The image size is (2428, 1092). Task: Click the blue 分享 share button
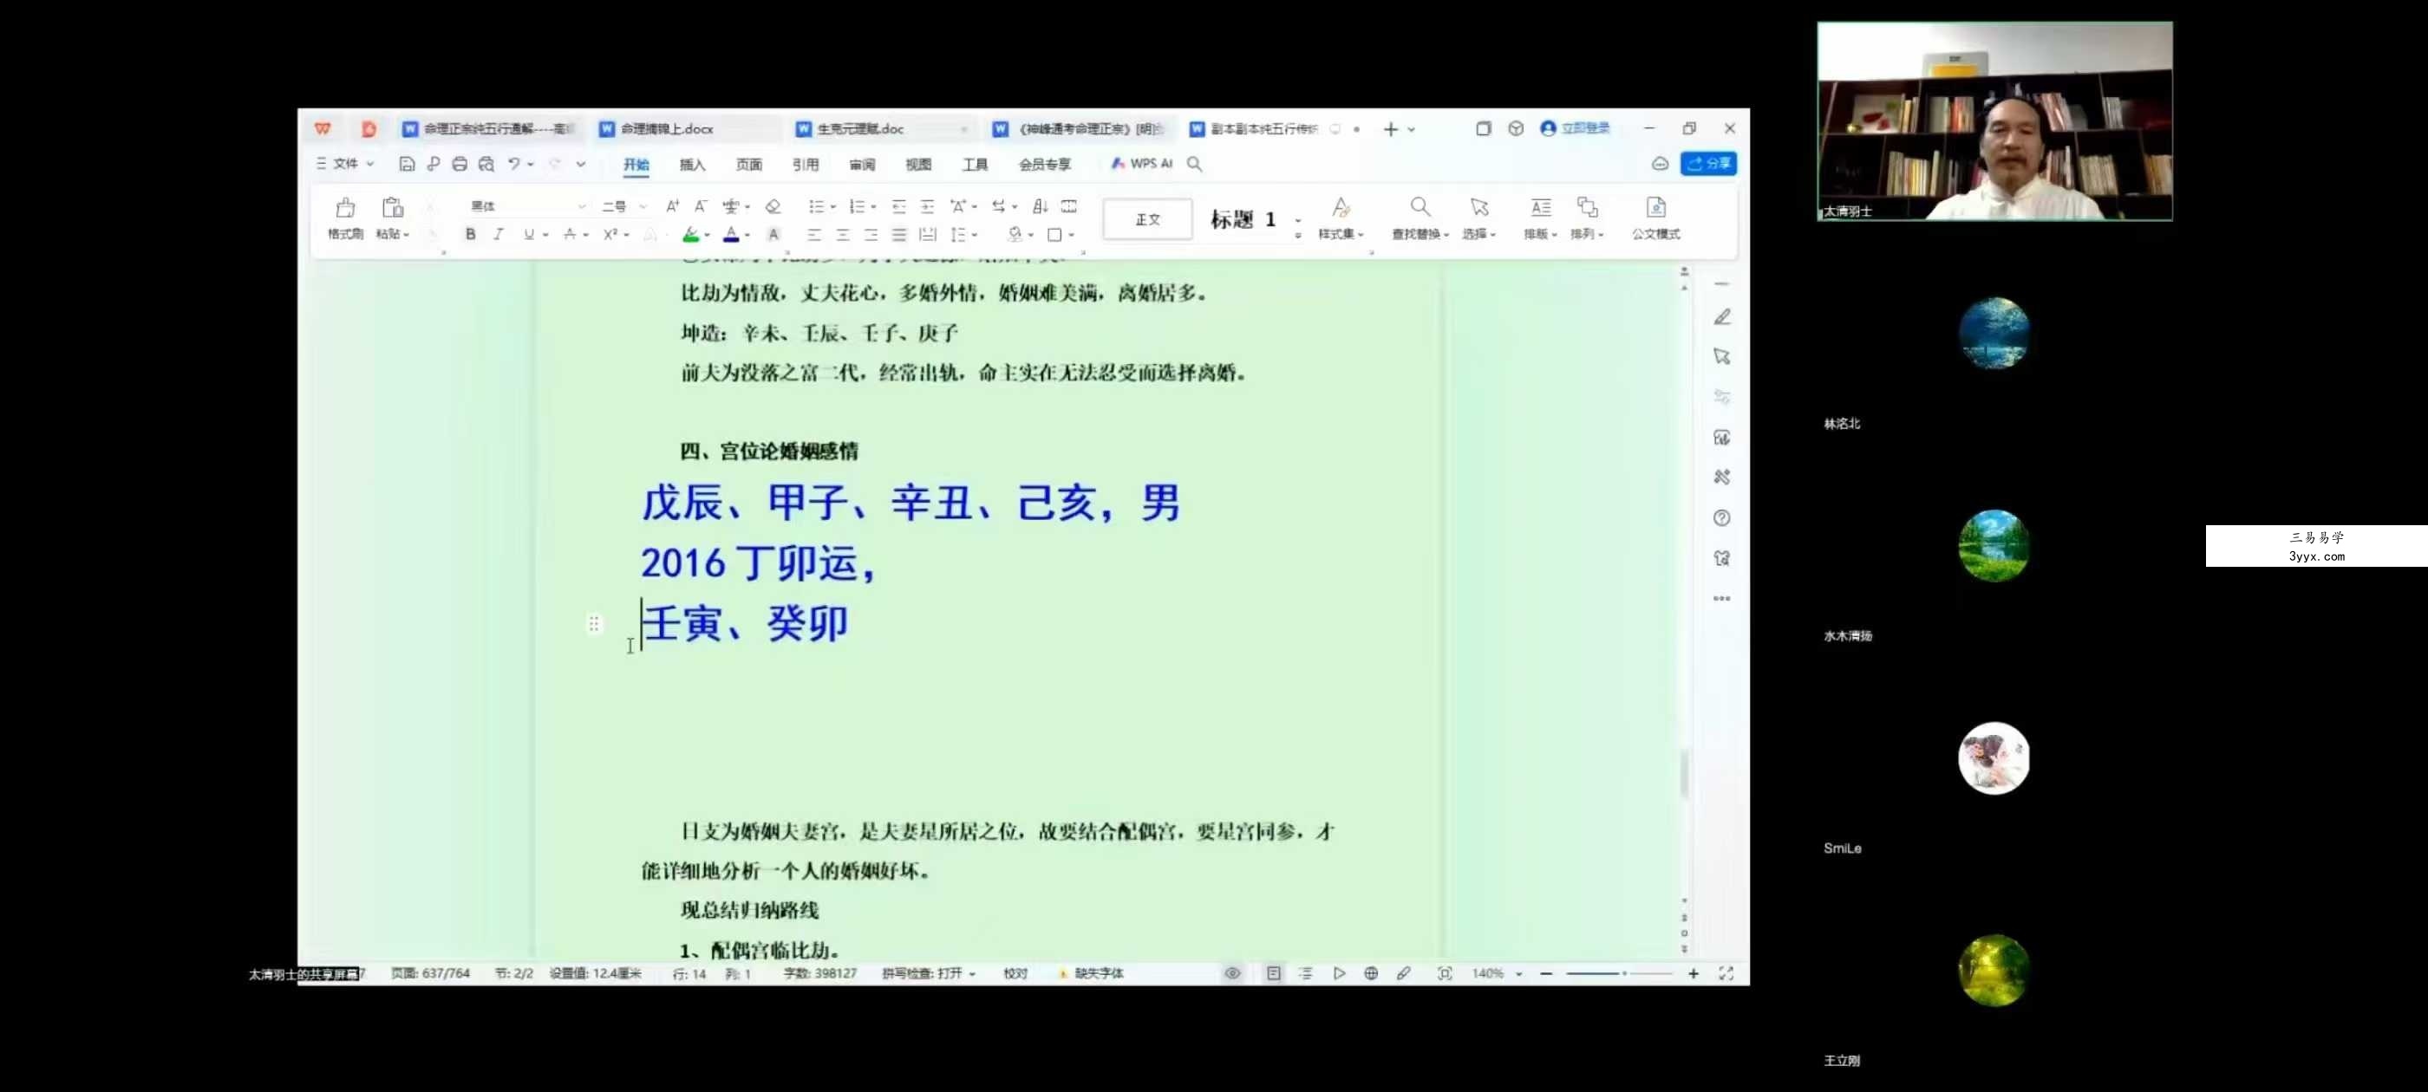[x=1709, y=164]
